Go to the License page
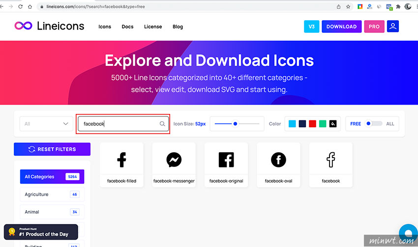The width and height of the screenshot is (418, 247). tap(153, 27)
